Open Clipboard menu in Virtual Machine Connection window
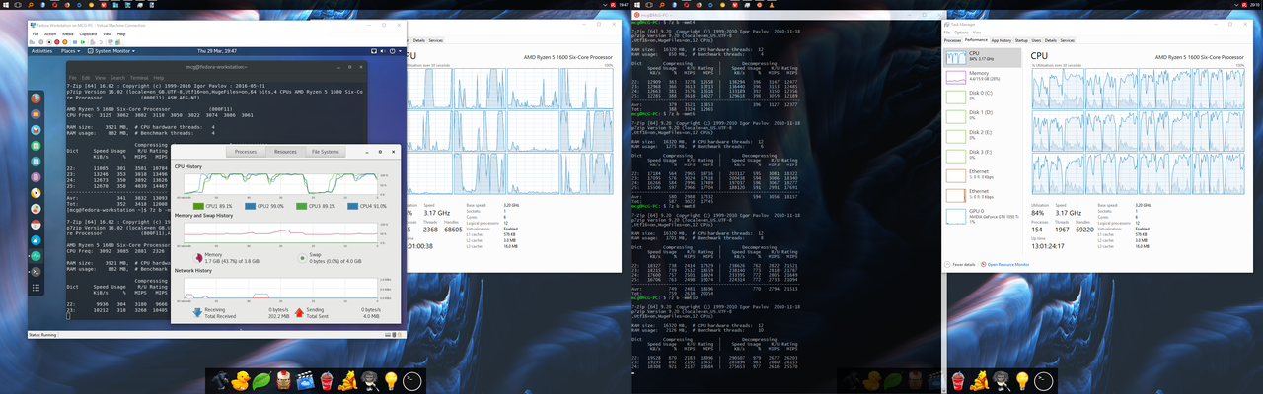1263x394 pixels. tap(88, 33)
